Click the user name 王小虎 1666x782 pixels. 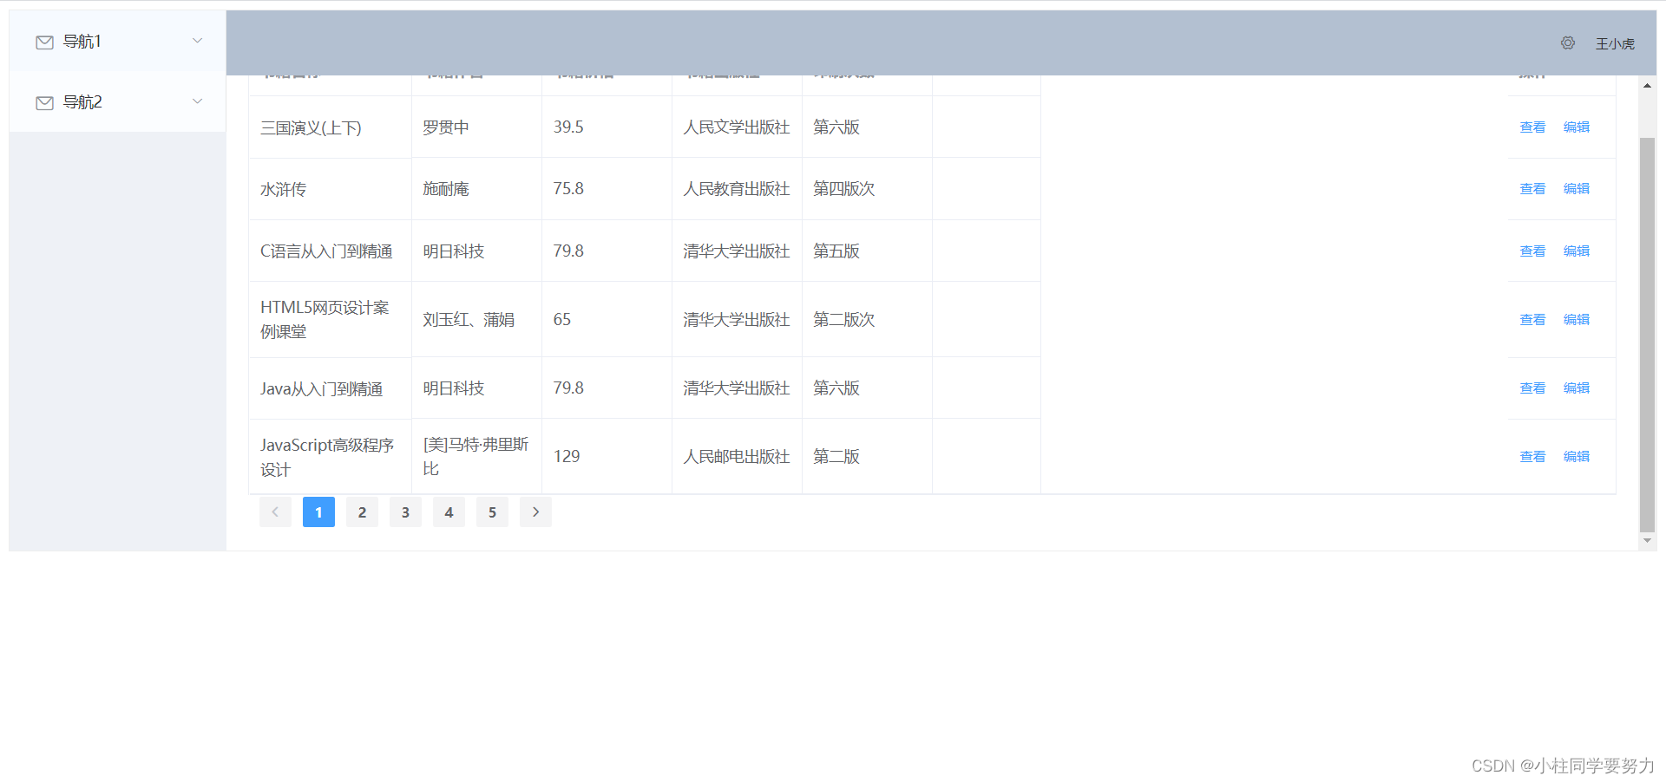[x=1615, y=43]
